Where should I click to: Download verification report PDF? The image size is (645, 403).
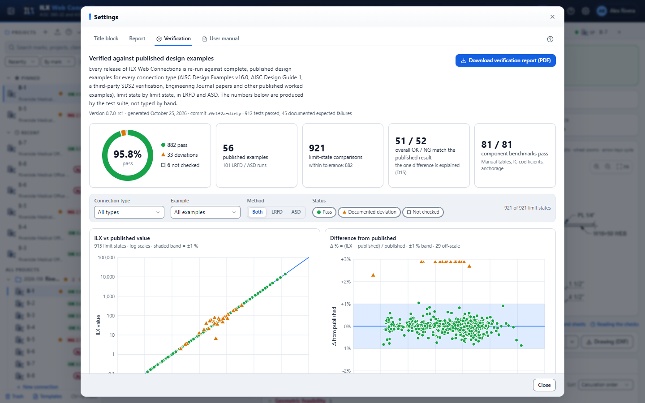point(506,60)
